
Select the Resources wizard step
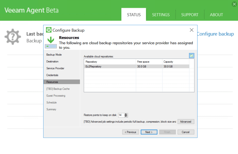(x=62, y=82)
